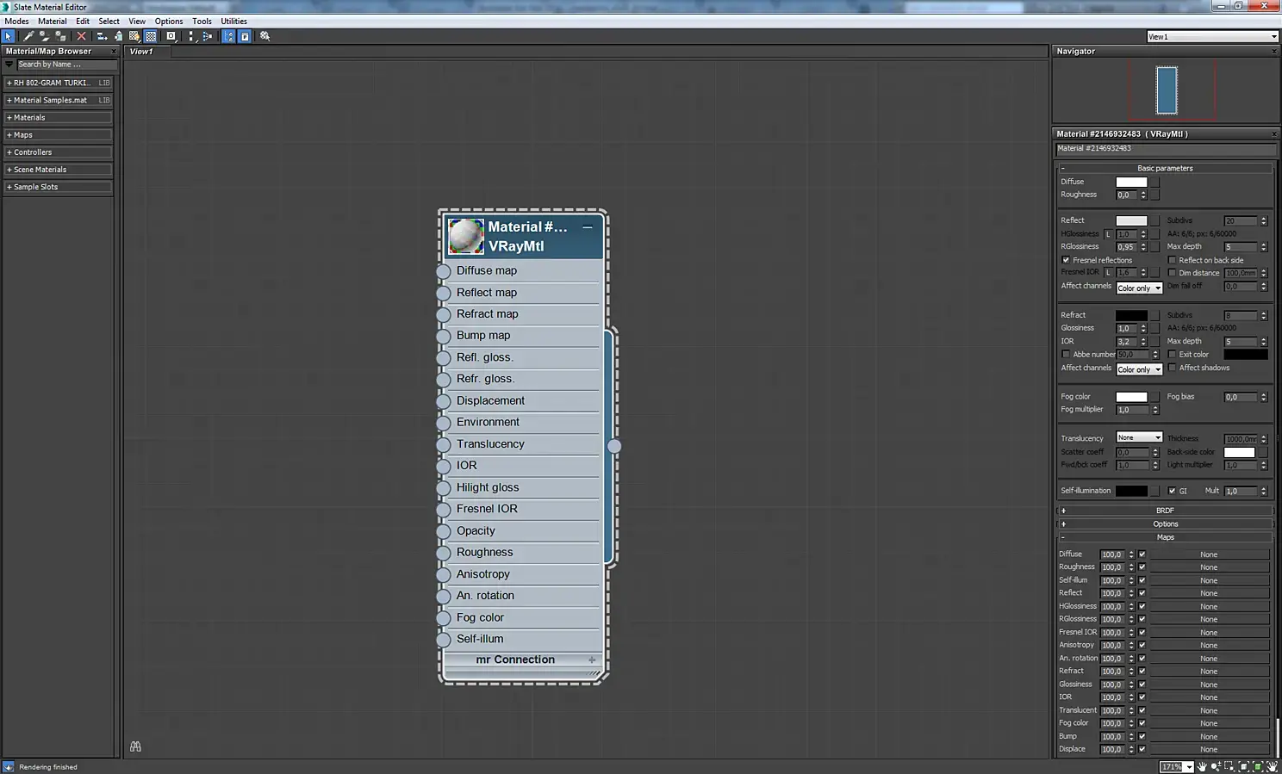The image size is (1282, 774).
Task: Click VRayMtl node preview thumbnail
Action: pyautogui.click(x=466, y=236)
